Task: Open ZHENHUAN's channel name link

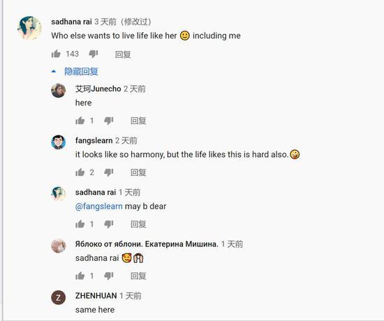Action: 96,296
